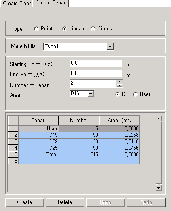Switch to the Create Fiber tab
Image resolution: width=171 pixels, height=211 pixels.
(17, 4)
